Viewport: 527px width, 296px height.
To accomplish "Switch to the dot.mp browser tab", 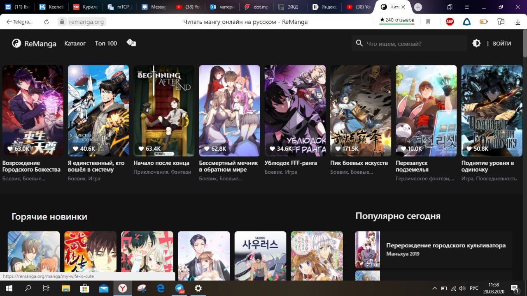I will pyautogui.click(x=256, y=7).
